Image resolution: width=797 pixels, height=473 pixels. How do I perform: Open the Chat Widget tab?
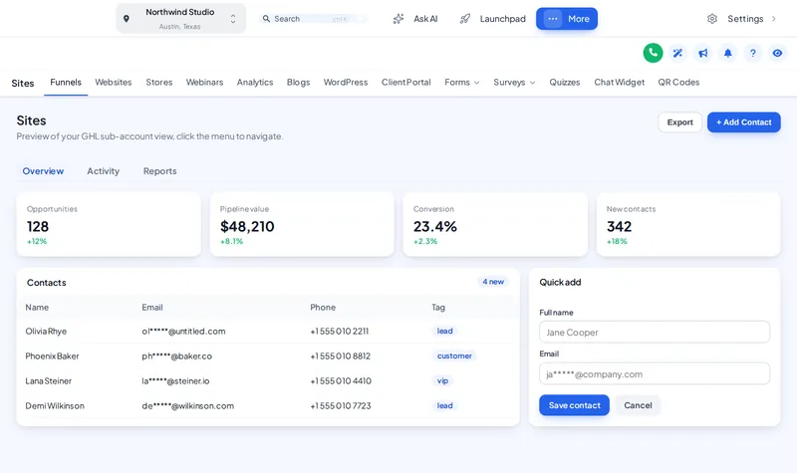point(619,83)
